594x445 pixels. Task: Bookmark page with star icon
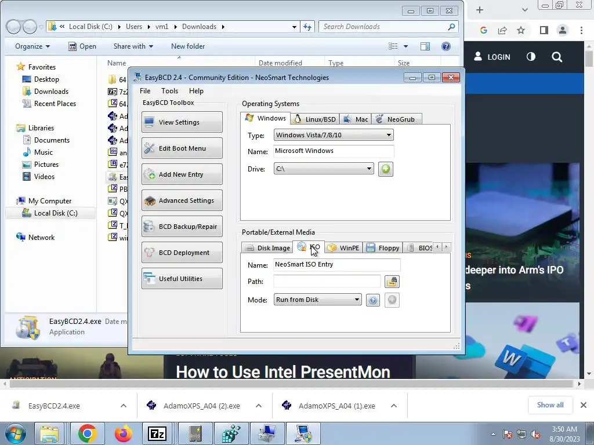tap(521, 30)
